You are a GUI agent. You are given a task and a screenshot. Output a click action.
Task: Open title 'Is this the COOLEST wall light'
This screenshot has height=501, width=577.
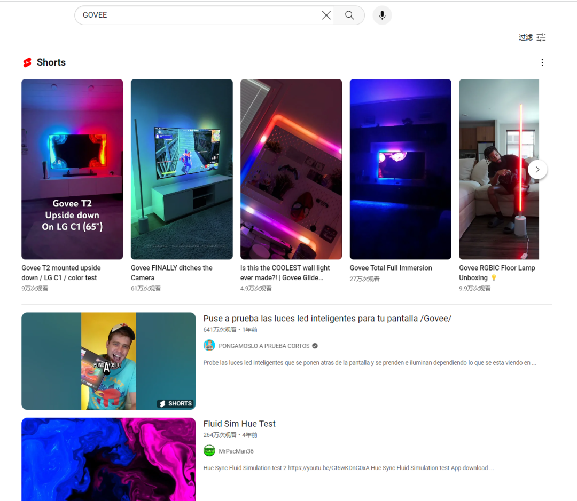click(x=285, y=273)
